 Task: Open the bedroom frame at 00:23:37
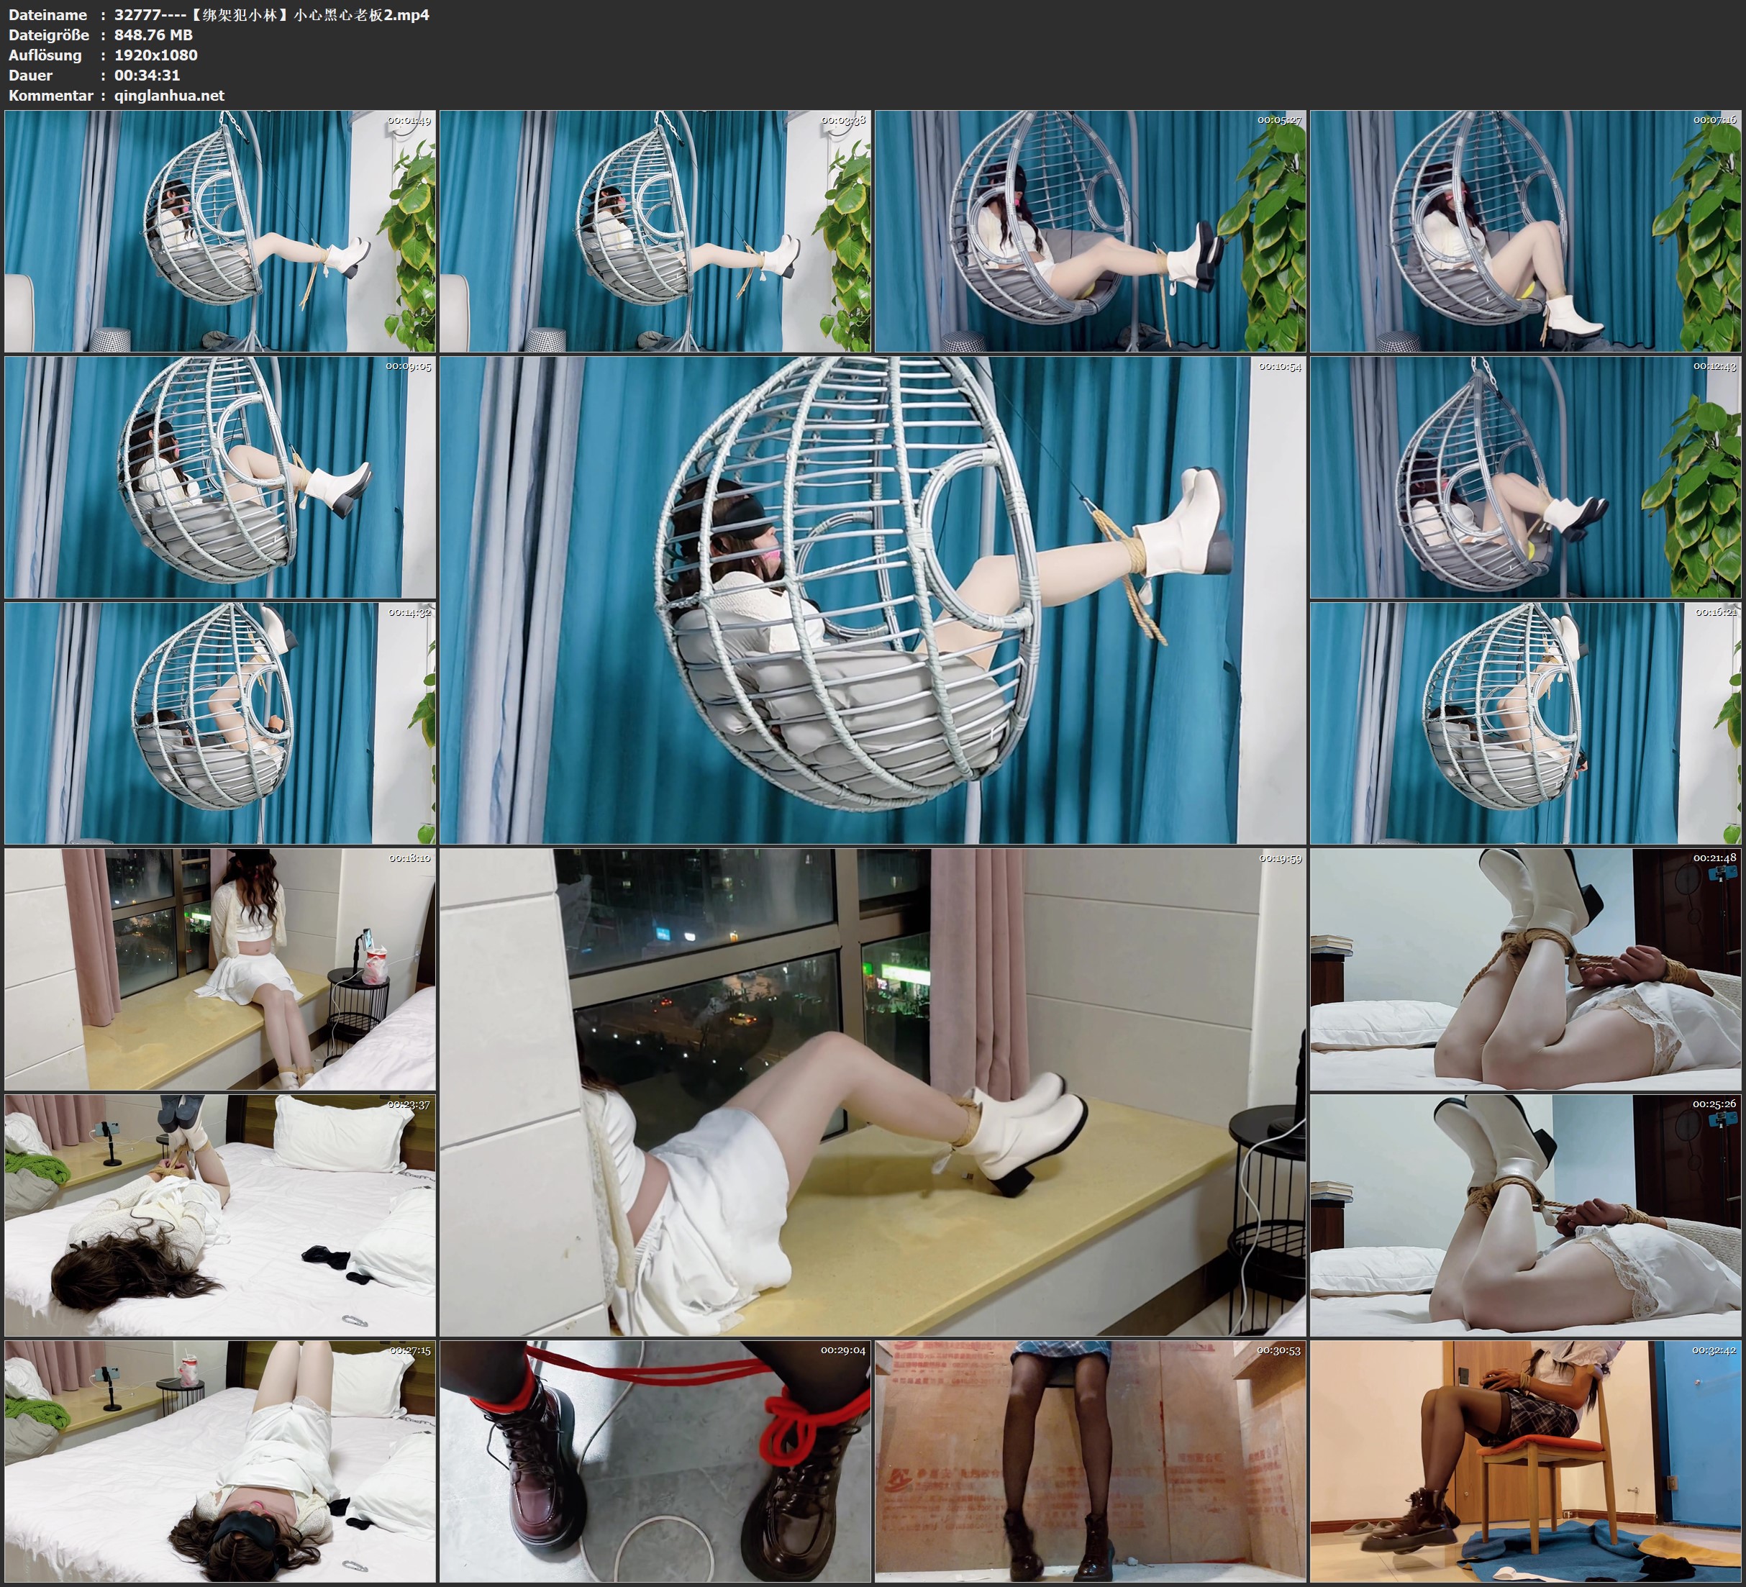pyautogui.click(x=220, y=1215)
